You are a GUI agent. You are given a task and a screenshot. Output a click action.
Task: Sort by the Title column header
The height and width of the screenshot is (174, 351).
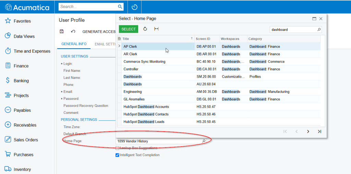tap(158, 39)
